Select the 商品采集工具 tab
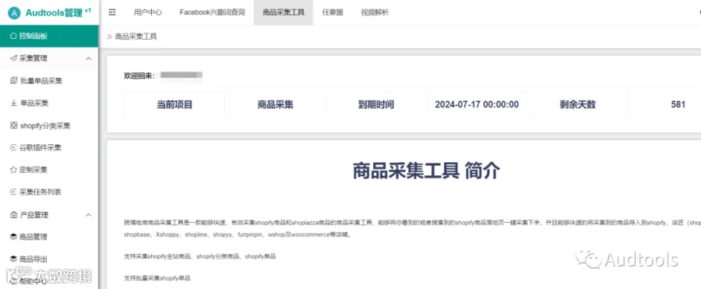 click(284, 12)
